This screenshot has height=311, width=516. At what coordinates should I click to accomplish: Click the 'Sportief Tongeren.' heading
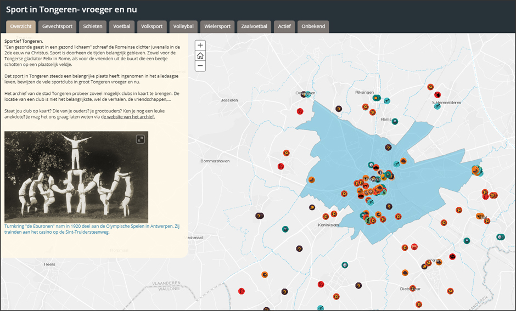coord(24,41)
